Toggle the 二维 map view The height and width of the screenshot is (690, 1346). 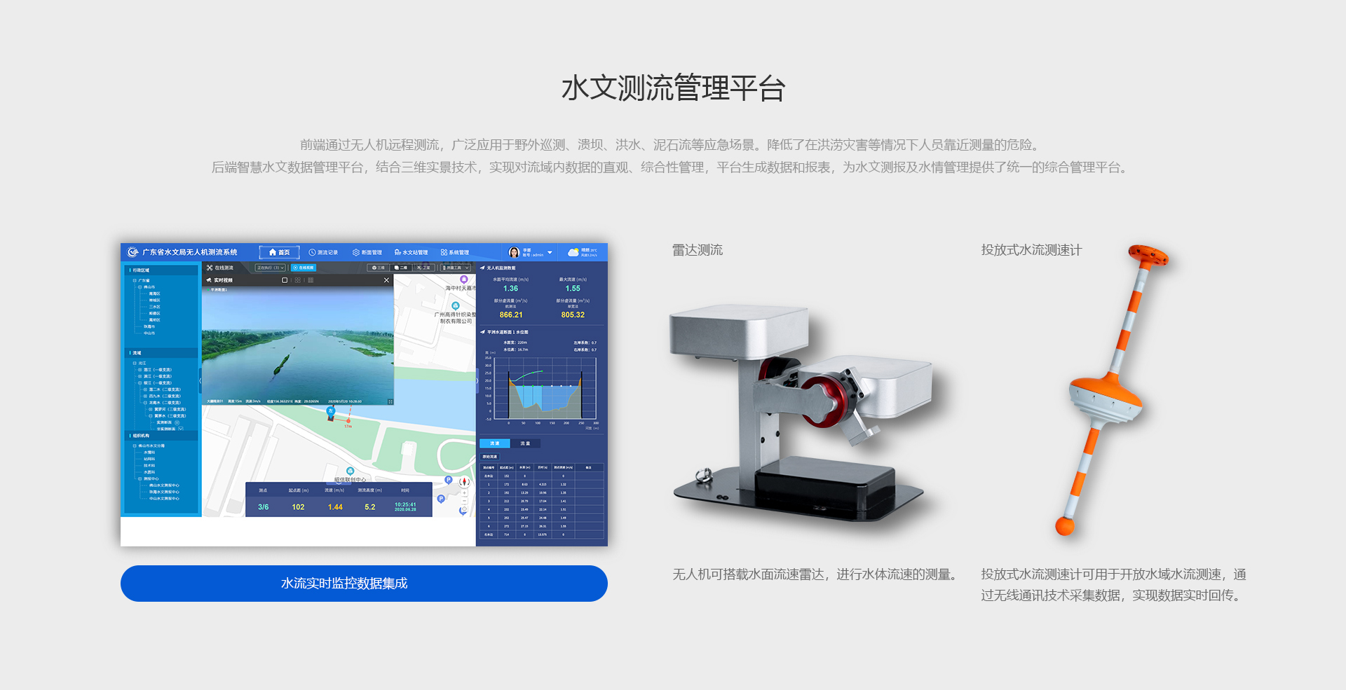click(400, 268)
